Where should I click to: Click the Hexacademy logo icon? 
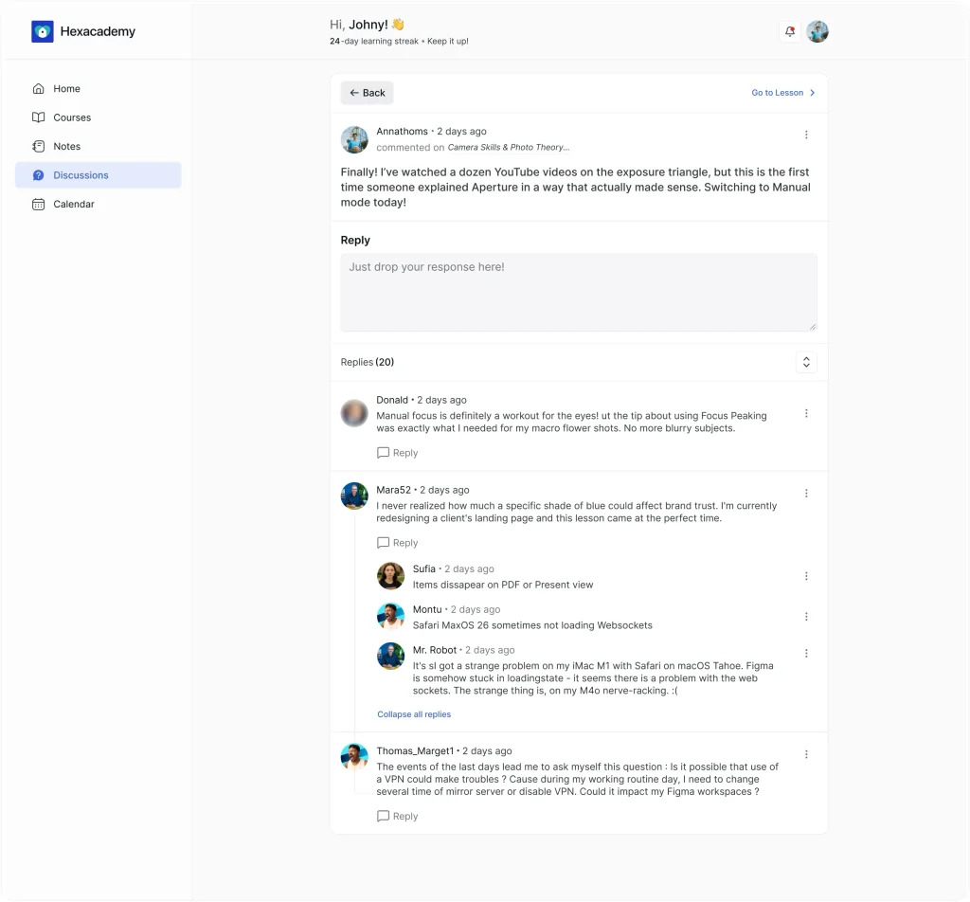pyautogui.click(x=42, y=31)
